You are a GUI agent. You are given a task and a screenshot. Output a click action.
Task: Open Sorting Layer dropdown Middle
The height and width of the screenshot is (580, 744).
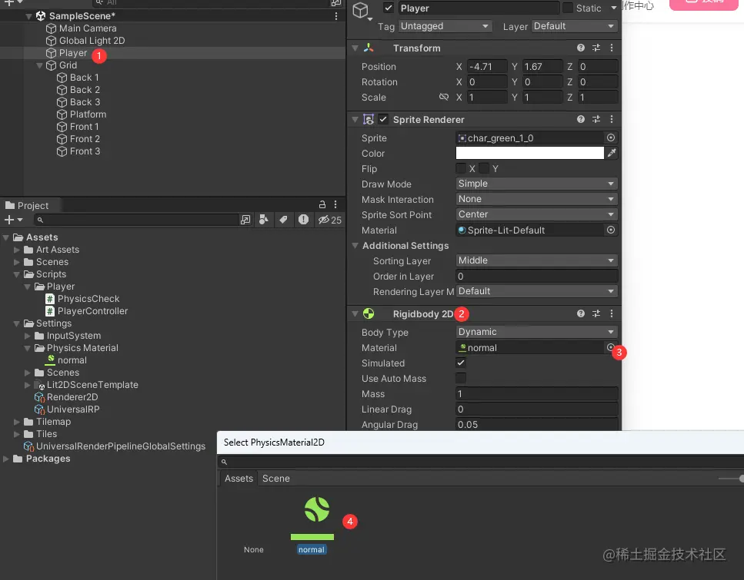[x=536, y=260]
